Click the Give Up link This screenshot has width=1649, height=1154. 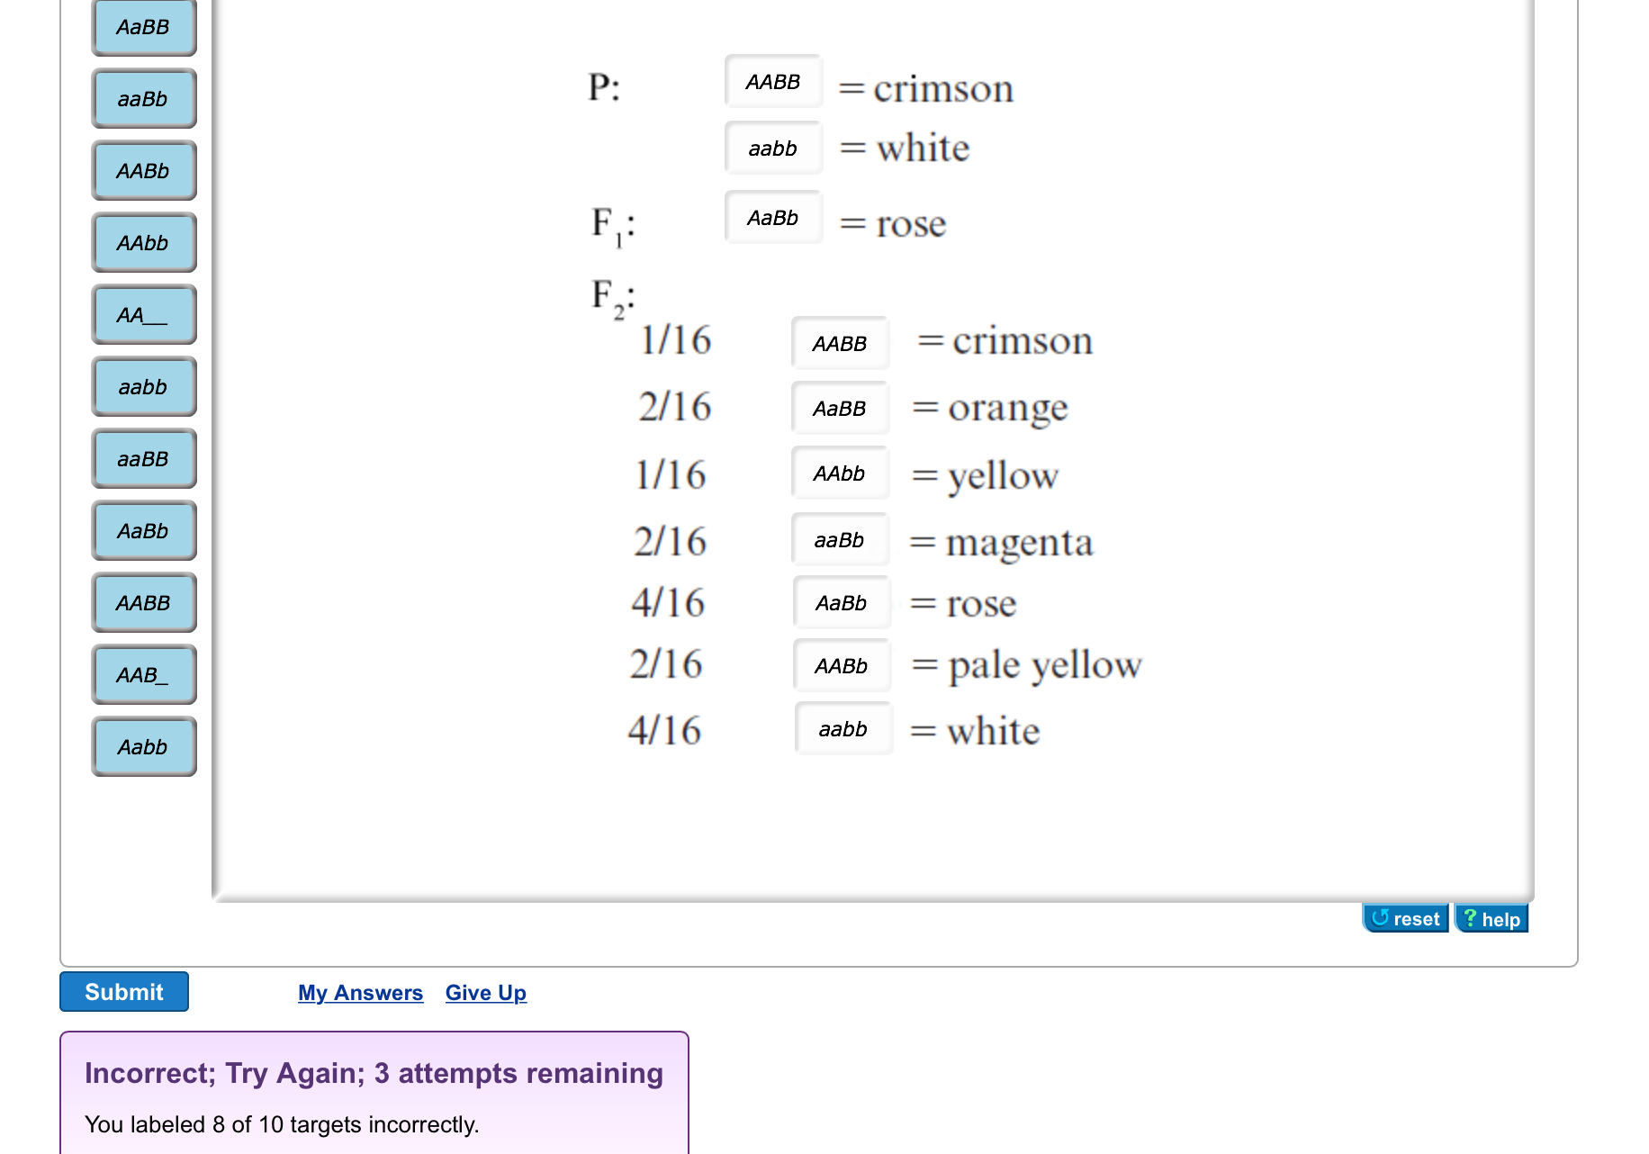coord(485,992)
